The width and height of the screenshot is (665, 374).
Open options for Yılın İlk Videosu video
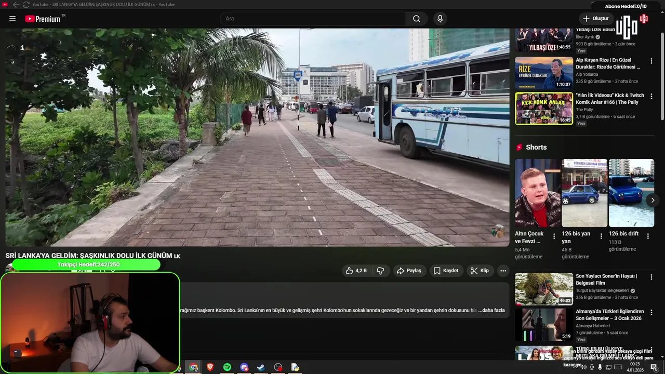[651, 97]
